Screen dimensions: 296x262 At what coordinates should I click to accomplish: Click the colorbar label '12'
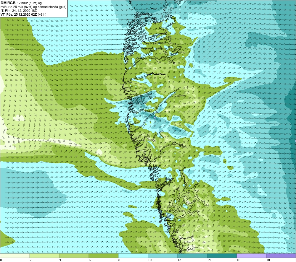(x=179, y=260)
